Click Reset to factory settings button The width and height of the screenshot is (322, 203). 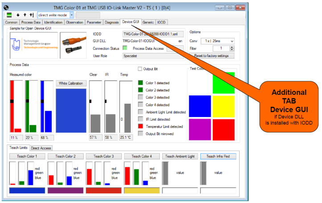(x=212, y=56)
